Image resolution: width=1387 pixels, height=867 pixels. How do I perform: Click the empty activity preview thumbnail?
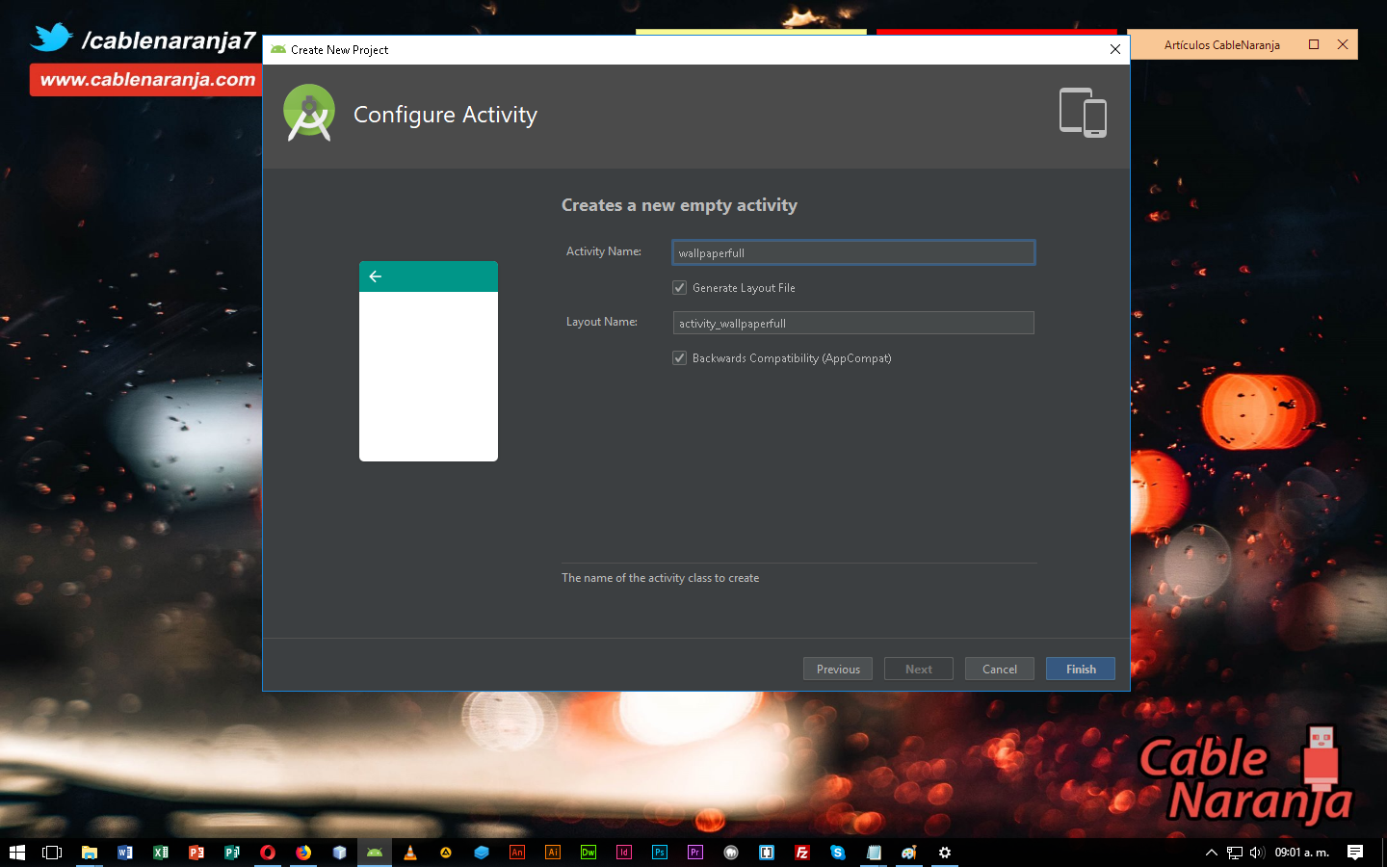click(x=429, y=361)
